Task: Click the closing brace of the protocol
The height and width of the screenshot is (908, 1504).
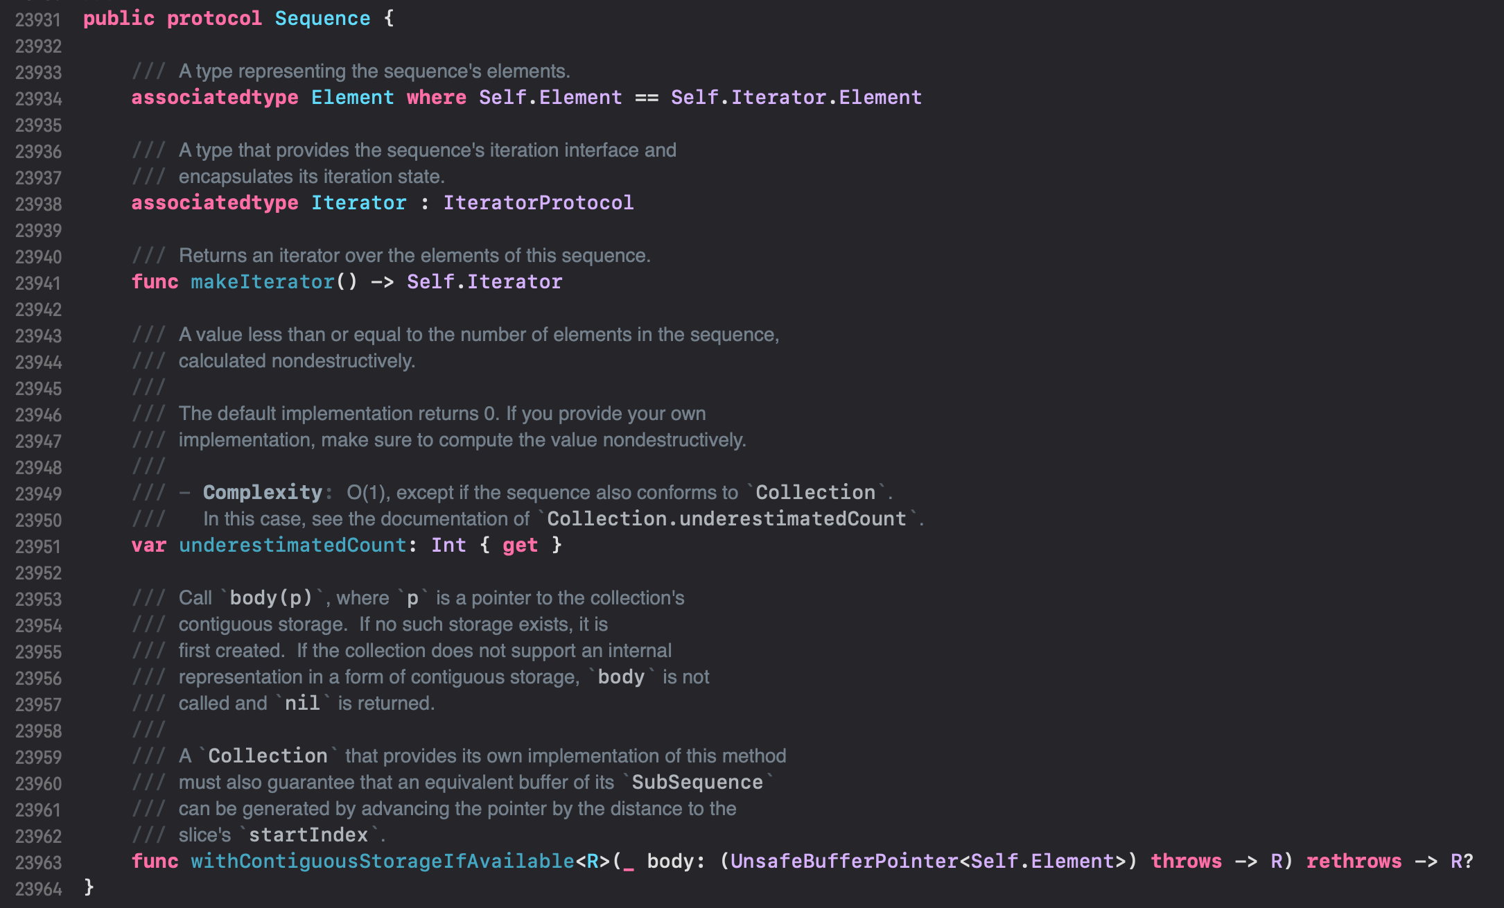Action: point(89,887)
